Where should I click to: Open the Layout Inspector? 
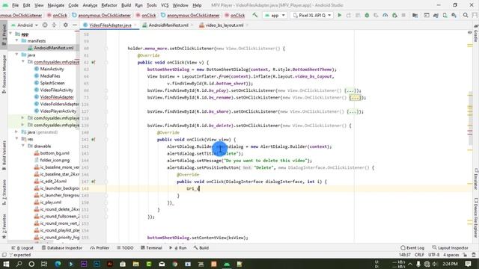tap(451, 248)
